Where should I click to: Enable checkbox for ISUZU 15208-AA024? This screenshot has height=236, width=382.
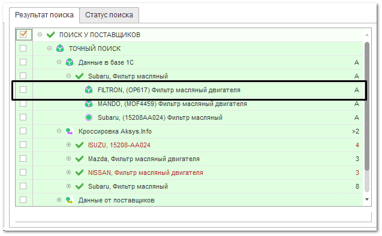pyautogui.click(x=23, y=145)
